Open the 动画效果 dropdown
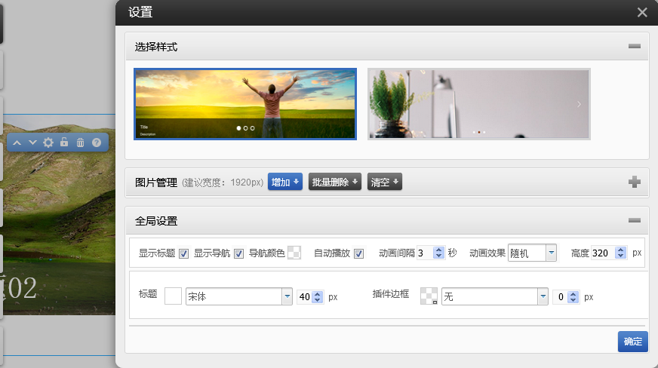The image size is (658, 368). 551,253
